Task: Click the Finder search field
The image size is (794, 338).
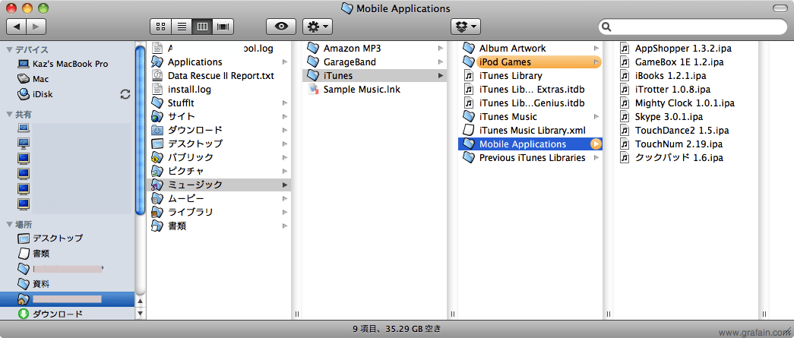Action: 691,27
